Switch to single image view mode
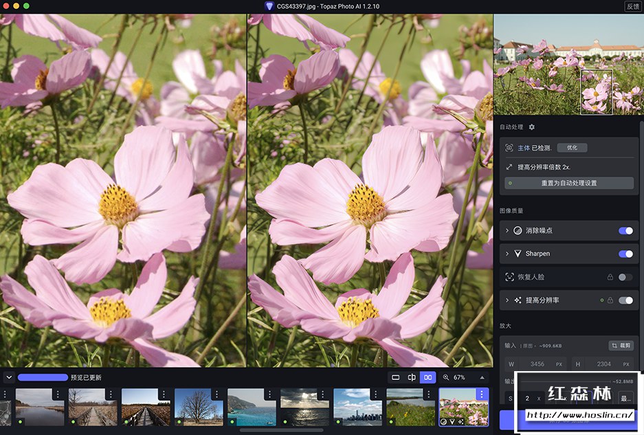 tap(395, 377)
